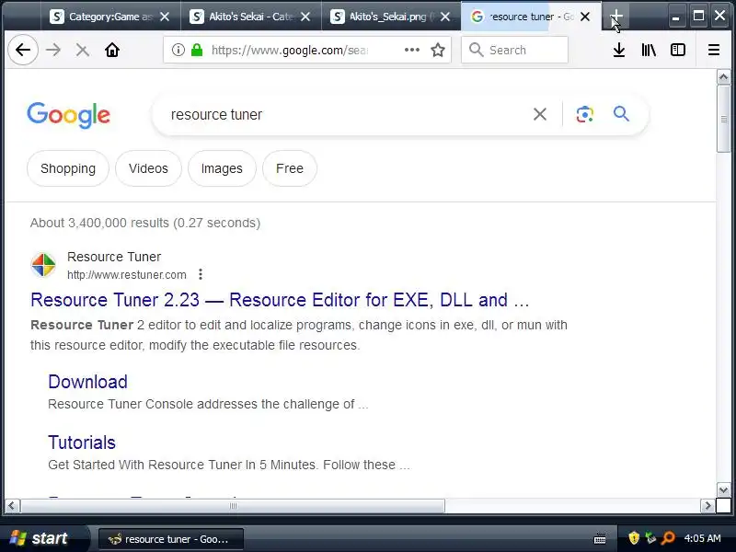736x552 pixels.
Task: Open the downloads arrow panel
Action: [619, 50]
